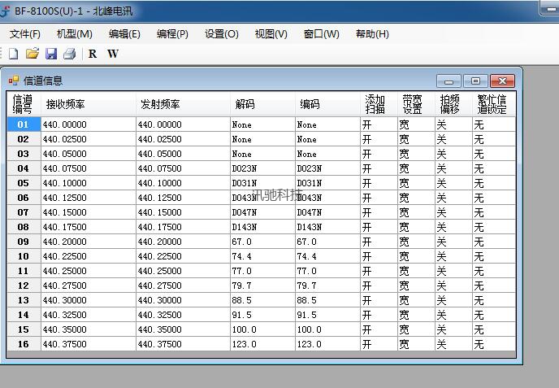The width and height of the screenshot is (559, 388).
Task: Click the W write-to-radio button
Action: tap(113, 54)
